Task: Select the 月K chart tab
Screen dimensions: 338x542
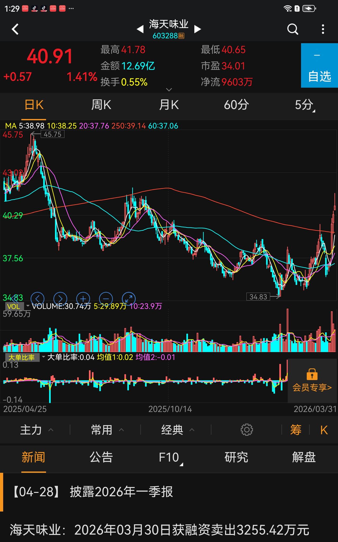Action: point(169,105)
